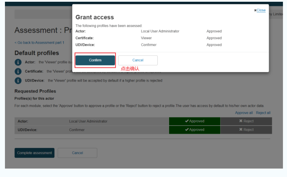Click the Requested Profiles heading

(x=35, y=91)
